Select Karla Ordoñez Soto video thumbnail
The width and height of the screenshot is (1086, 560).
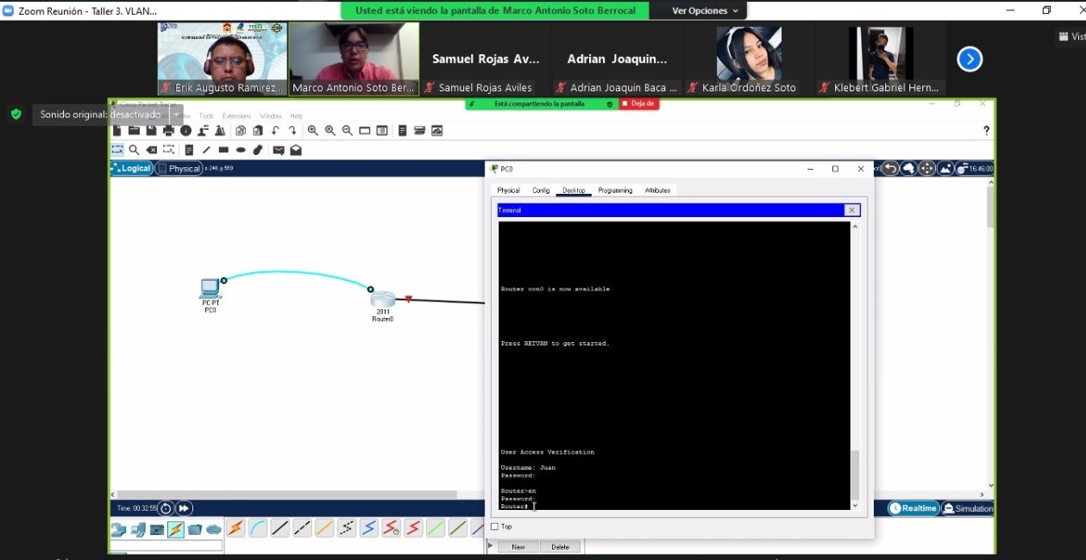click(x=749, y=59)
